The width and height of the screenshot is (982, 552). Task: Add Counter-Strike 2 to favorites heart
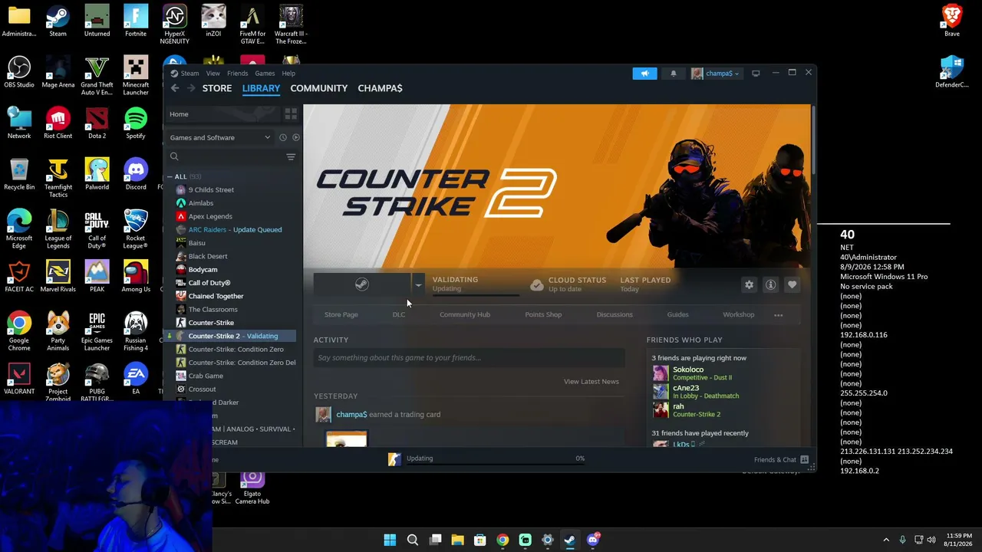(792, 284)
